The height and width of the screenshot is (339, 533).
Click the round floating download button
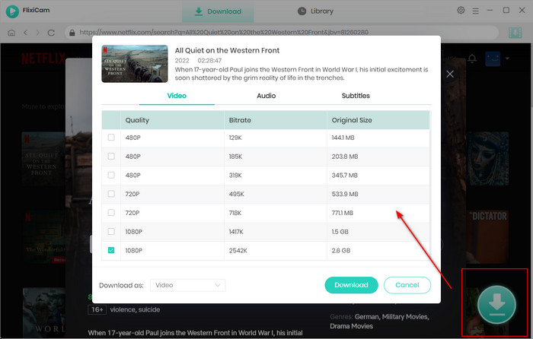pyautogui.click(x=496, y=305)
